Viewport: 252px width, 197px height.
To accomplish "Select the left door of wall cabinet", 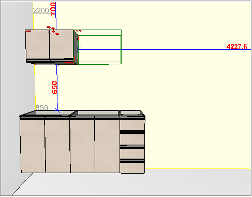I will tap(37, 45).
